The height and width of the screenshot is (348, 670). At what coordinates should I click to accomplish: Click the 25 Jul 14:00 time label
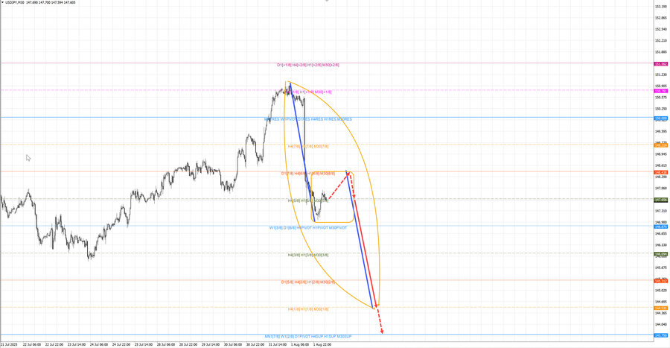coord(144,344)
